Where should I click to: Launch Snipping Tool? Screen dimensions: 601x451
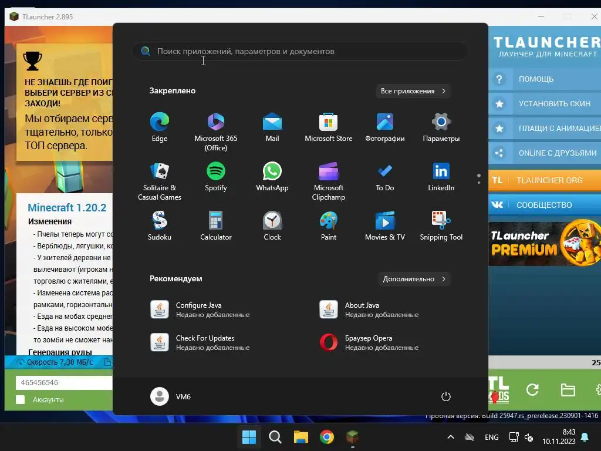(x=441, y=226)
